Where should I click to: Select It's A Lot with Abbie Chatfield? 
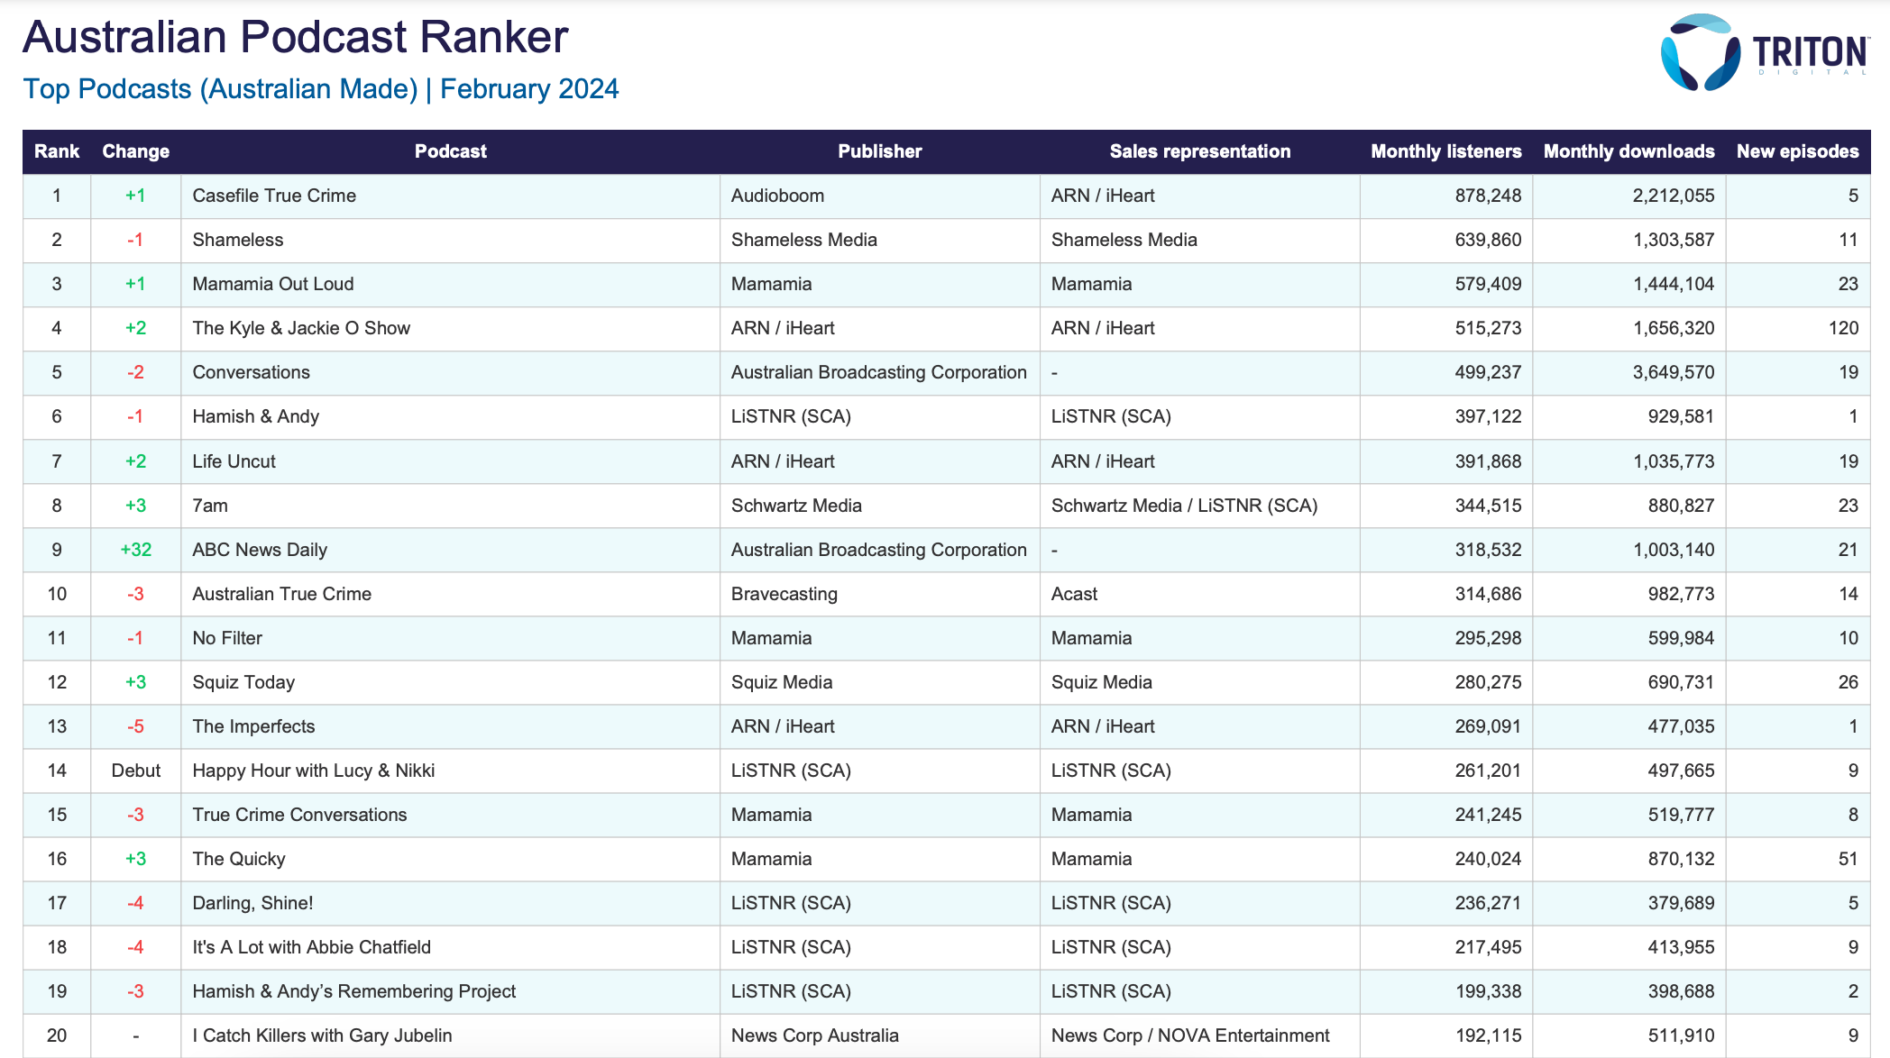[312, 947]
